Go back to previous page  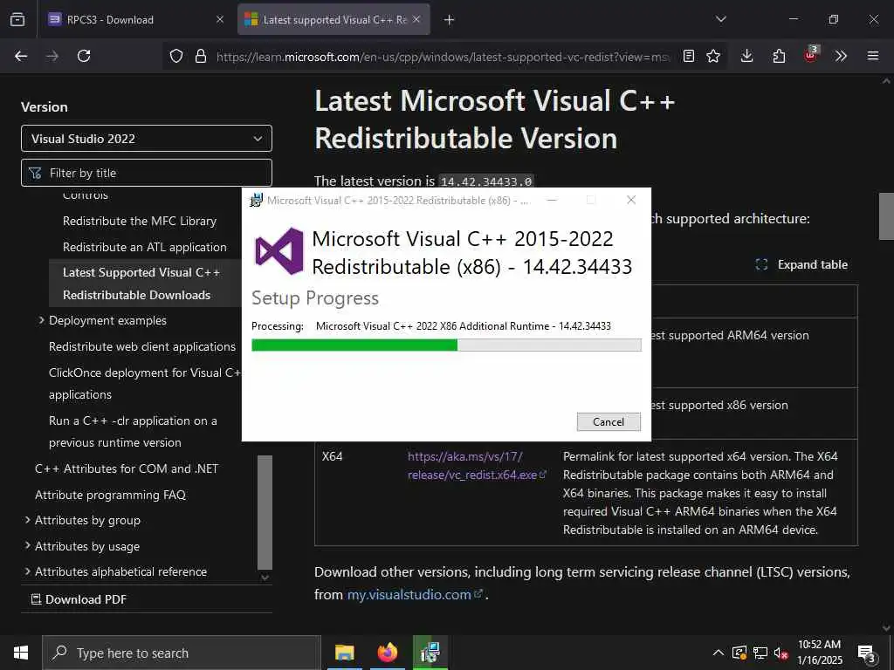pos(21,56)
